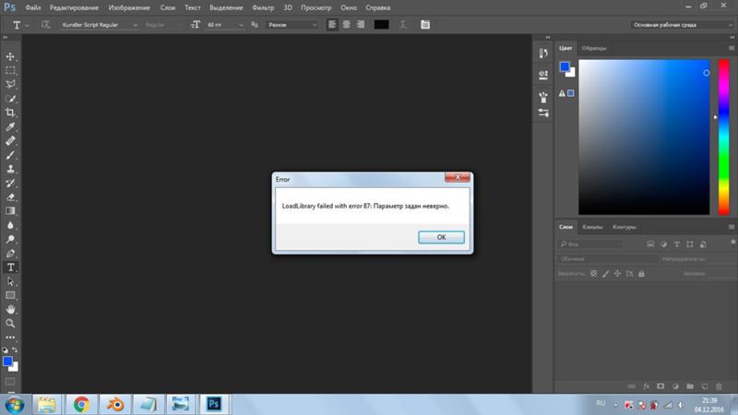Toggle lock all layer attributes

click(641, 273)
